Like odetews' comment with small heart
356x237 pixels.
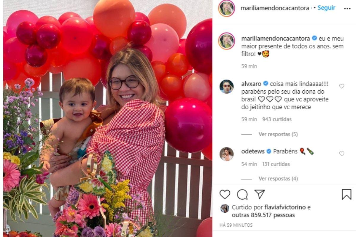pyautogui.click(x=342, y=154)
